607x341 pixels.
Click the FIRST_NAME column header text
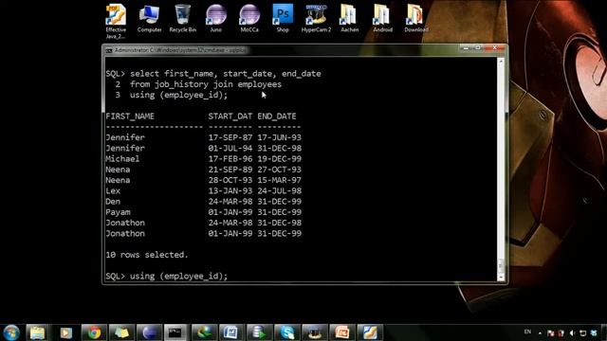click(130, 116)
